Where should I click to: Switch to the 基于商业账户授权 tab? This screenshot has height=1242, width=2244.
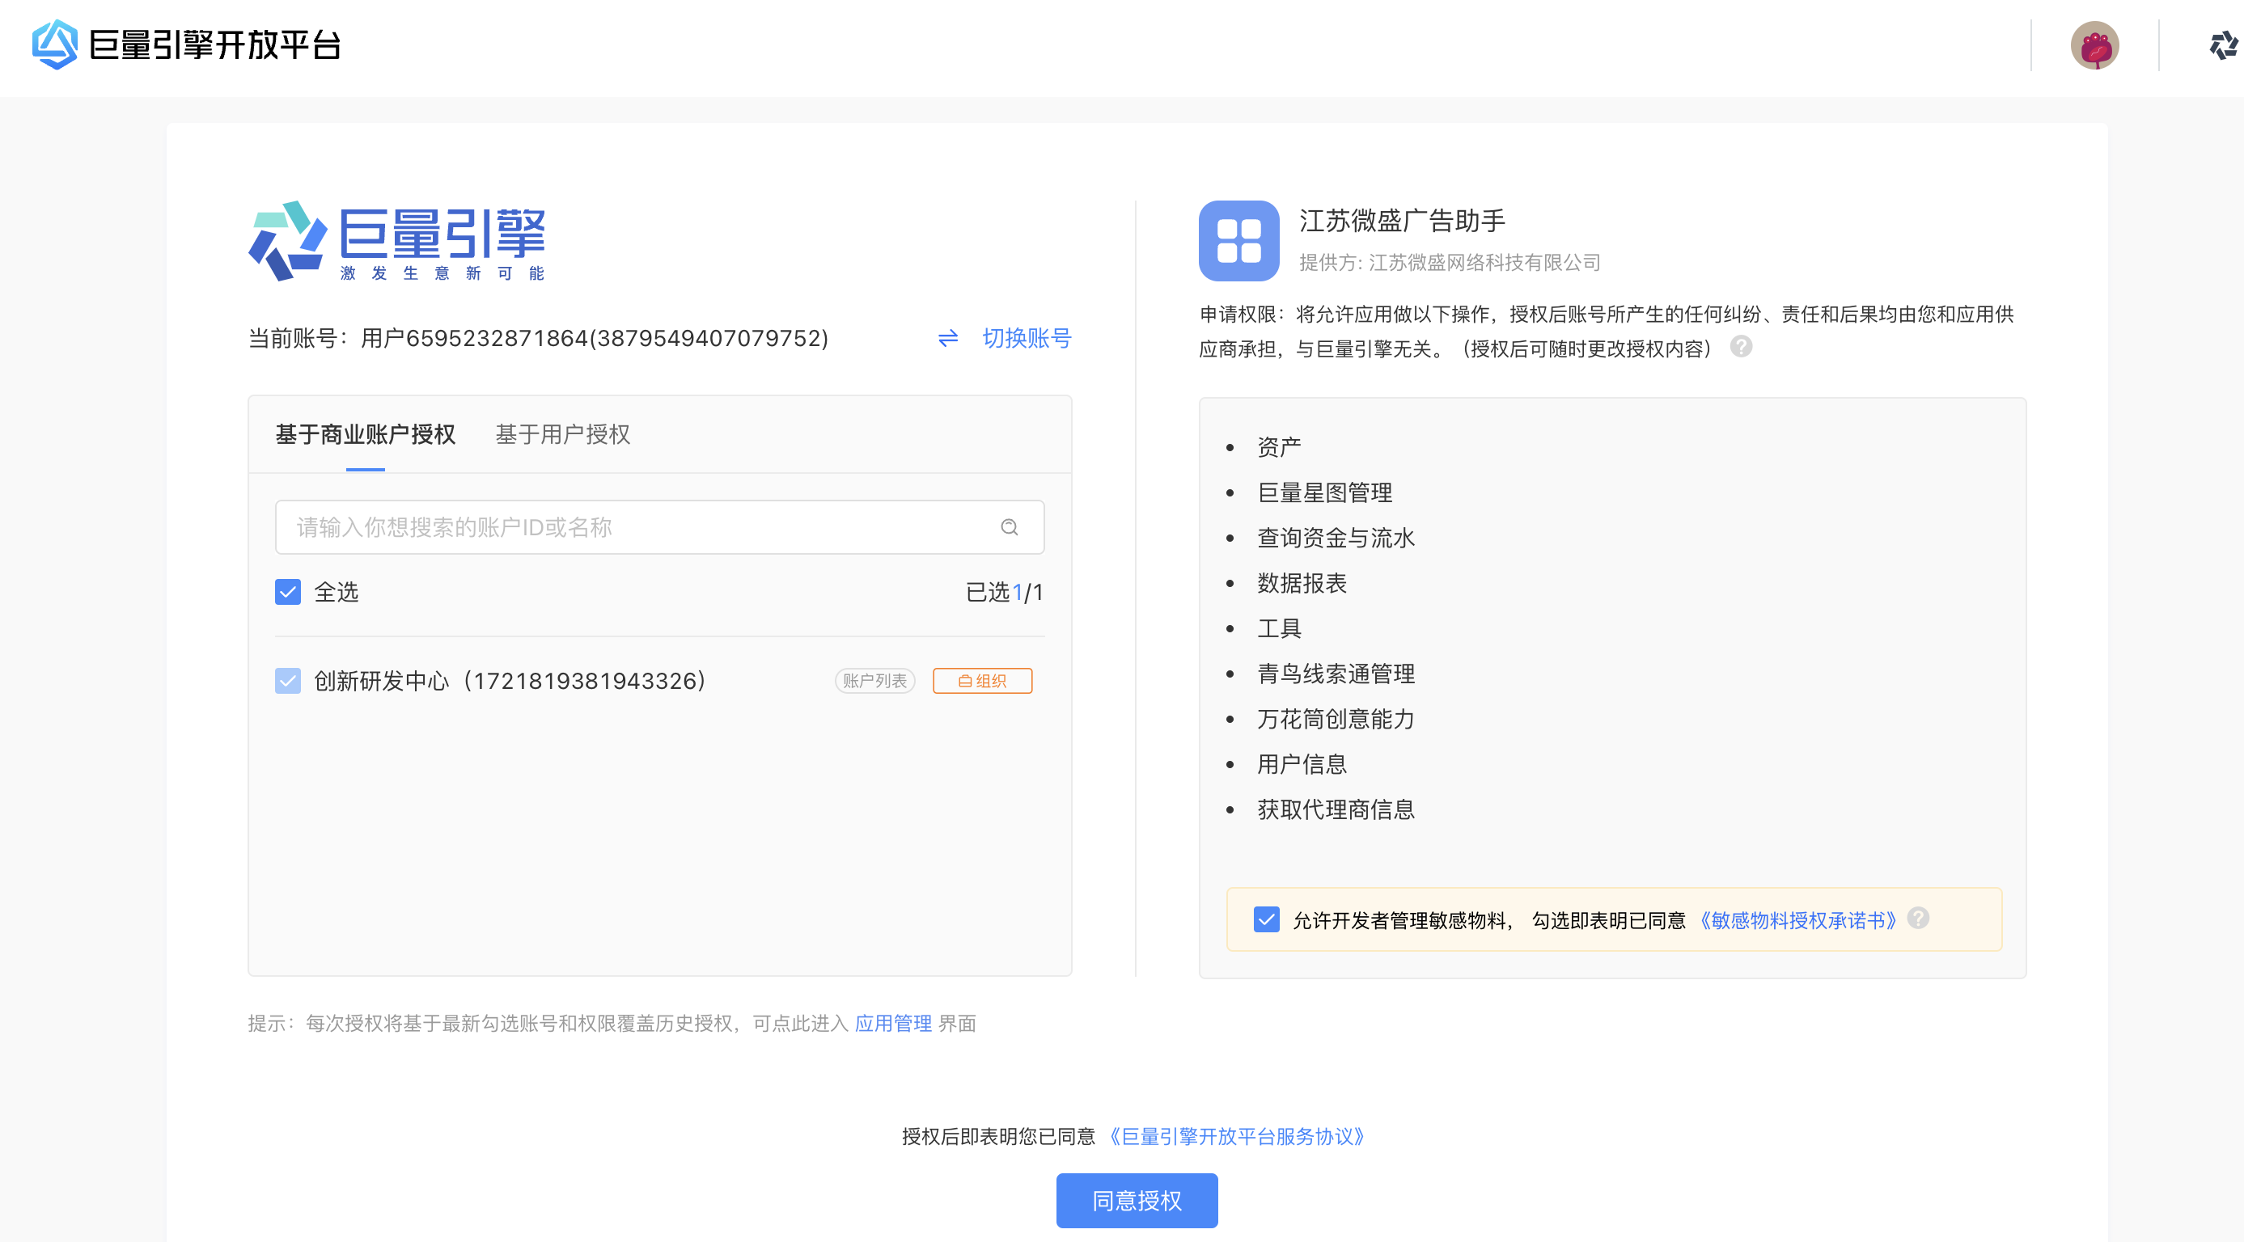tap(365, 433)
